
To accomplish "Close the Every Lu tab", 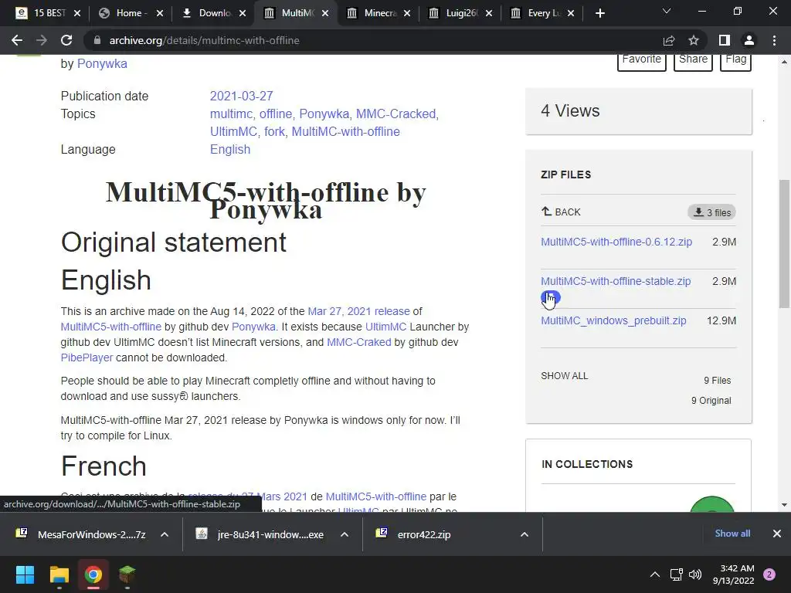I will pos(571,13).
